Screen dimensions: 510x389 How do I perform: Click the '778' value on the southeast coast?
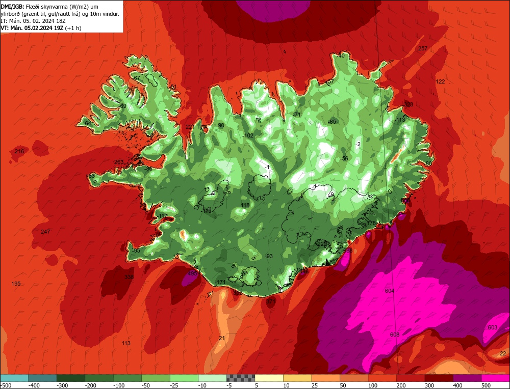point(371,223)
